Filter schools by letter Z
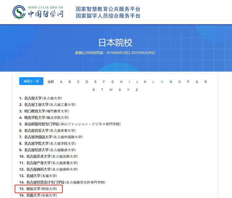This screenshot has height=198, width=232. point(137,90)
